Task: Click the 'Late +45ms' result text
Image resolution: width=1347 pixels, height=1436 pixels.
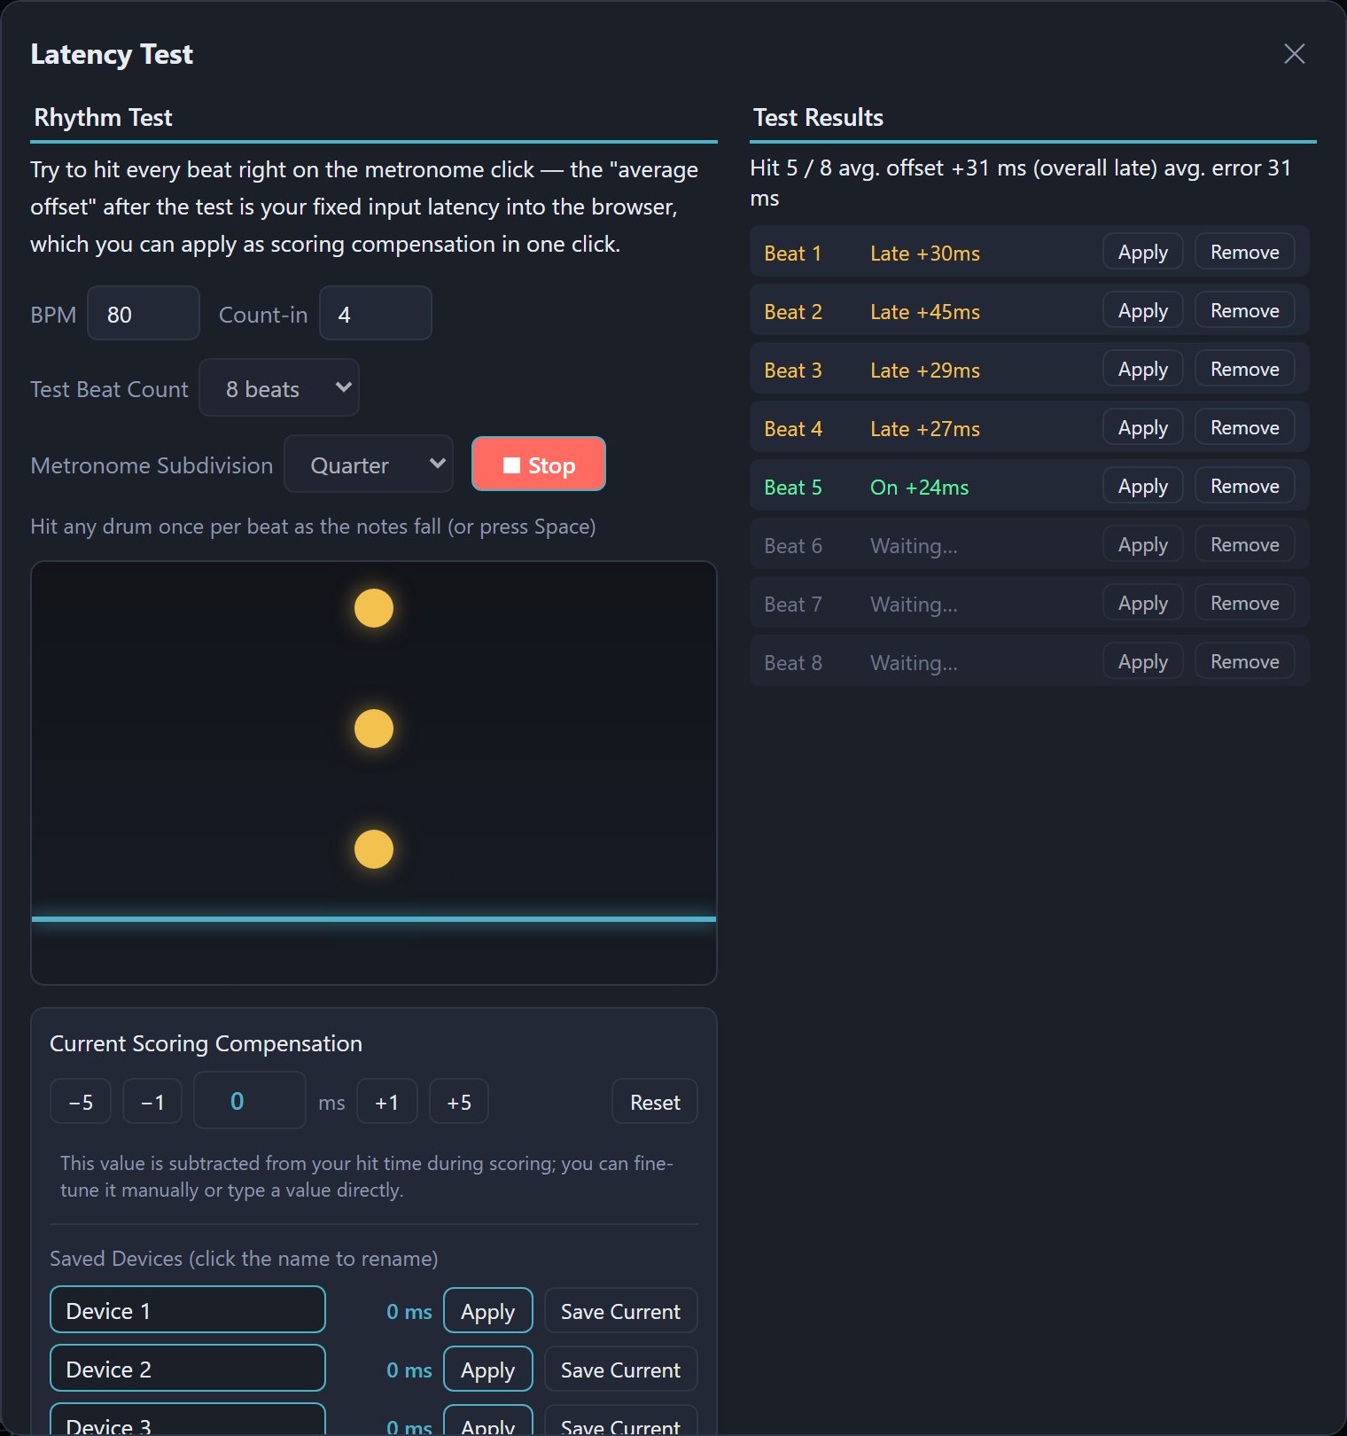Action: coord(925,311)
